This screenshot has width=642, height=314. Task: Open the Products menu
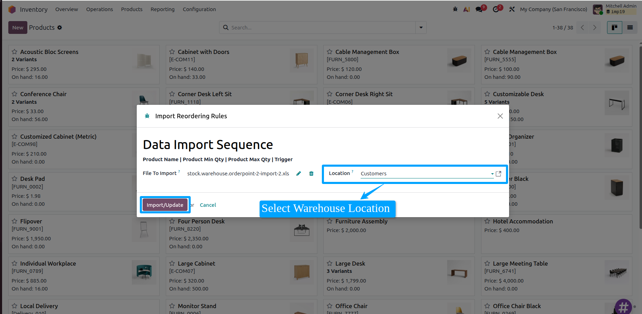132,9
